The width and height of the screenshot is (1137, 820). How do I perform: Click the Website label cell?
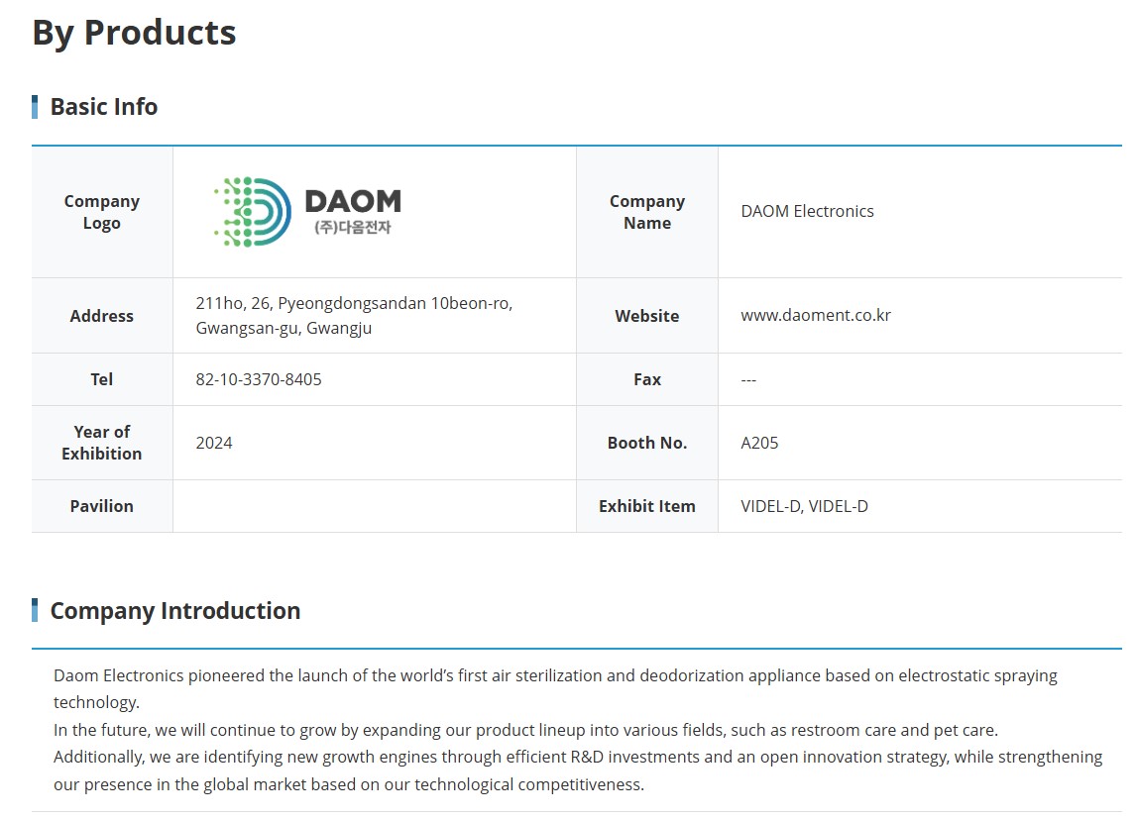tap(647, 316)
